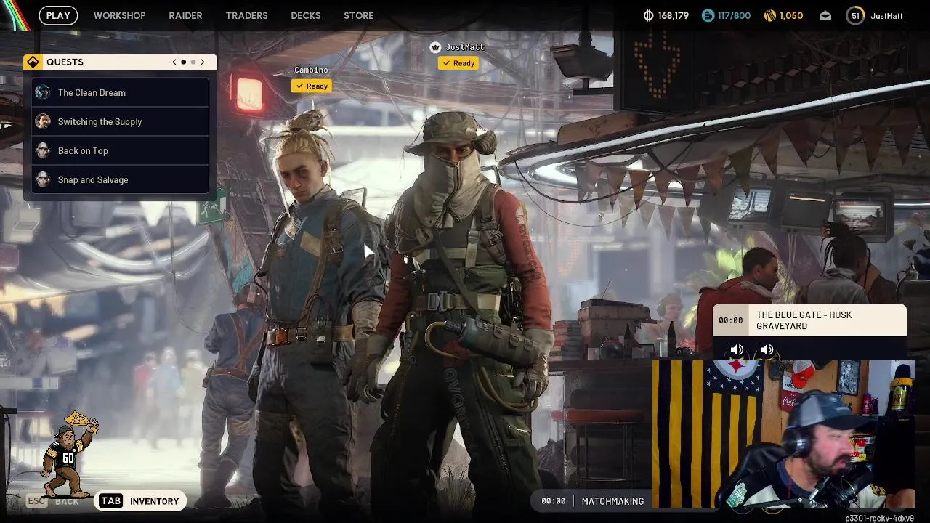Image resolution: width=930 pixels, height=523 pixels.
Task: Click the yellow Quests diamond icon
Action: tap(33, 62)
